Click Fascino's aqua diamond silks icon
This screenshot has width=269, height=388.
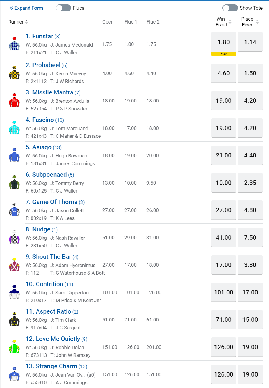tap(14, 128)
